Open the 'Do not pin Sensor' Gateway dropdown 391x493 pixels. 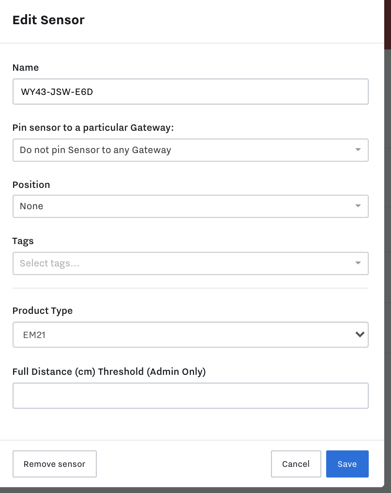tap(190, 150)
